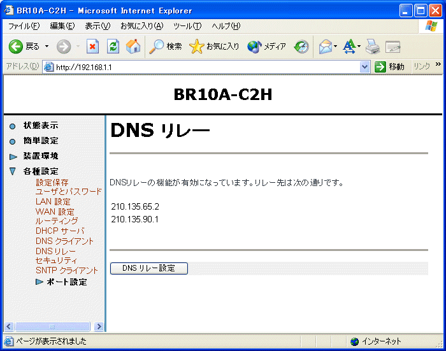Select the 装置環境 sidebar label
Screen dimensions: 446x351
41,156
